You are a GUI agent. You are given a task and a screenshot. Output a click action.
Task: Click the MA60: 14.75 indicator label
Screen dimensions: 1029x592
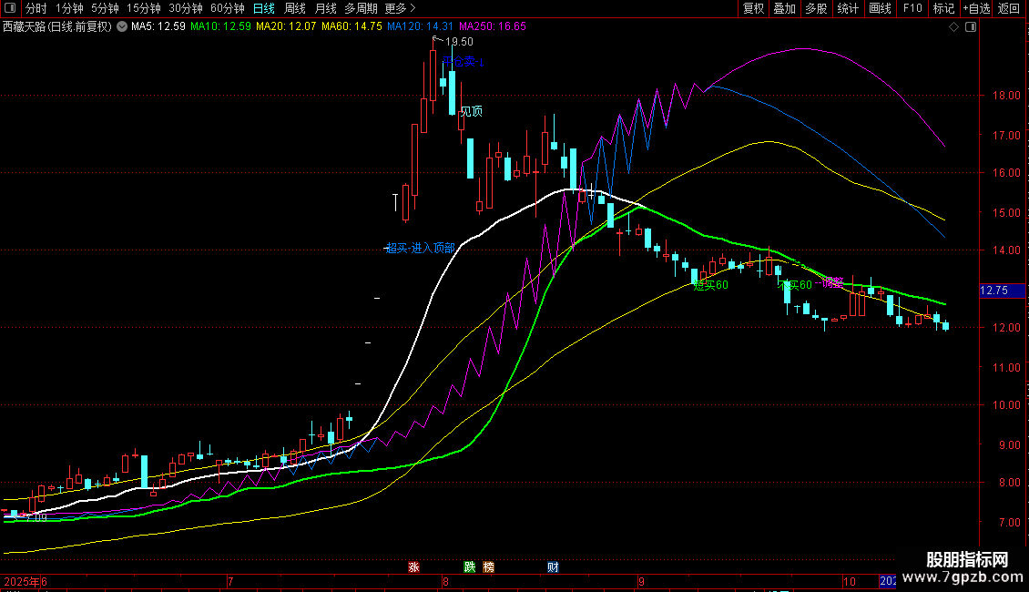click(x=351, y=27)
